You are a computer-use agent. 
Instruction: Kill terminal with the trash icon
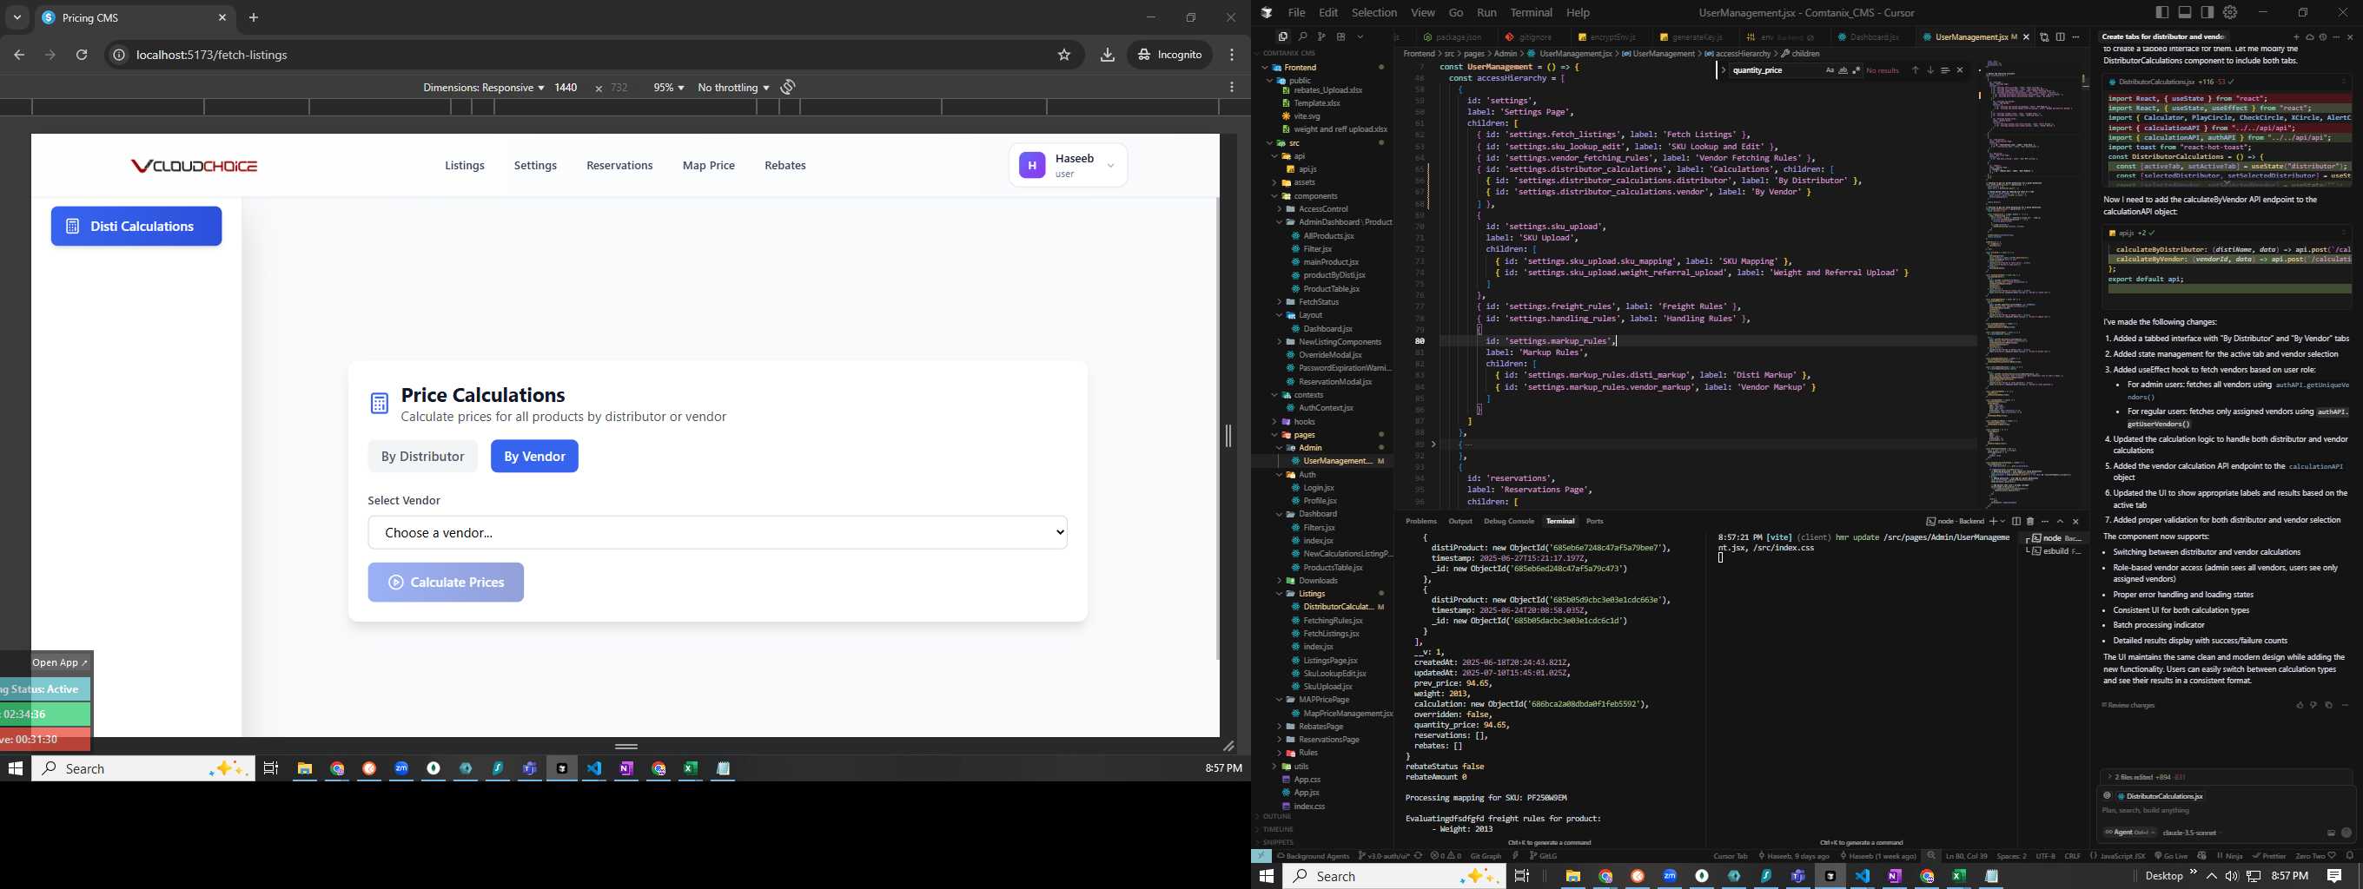pyautogui.click(x=2031, y=522)
